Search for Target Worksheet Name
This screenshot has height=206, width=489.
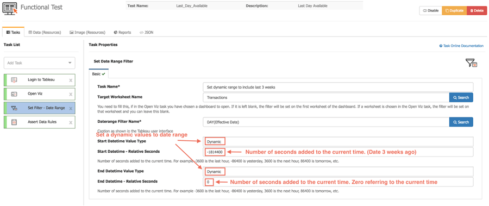461,97
